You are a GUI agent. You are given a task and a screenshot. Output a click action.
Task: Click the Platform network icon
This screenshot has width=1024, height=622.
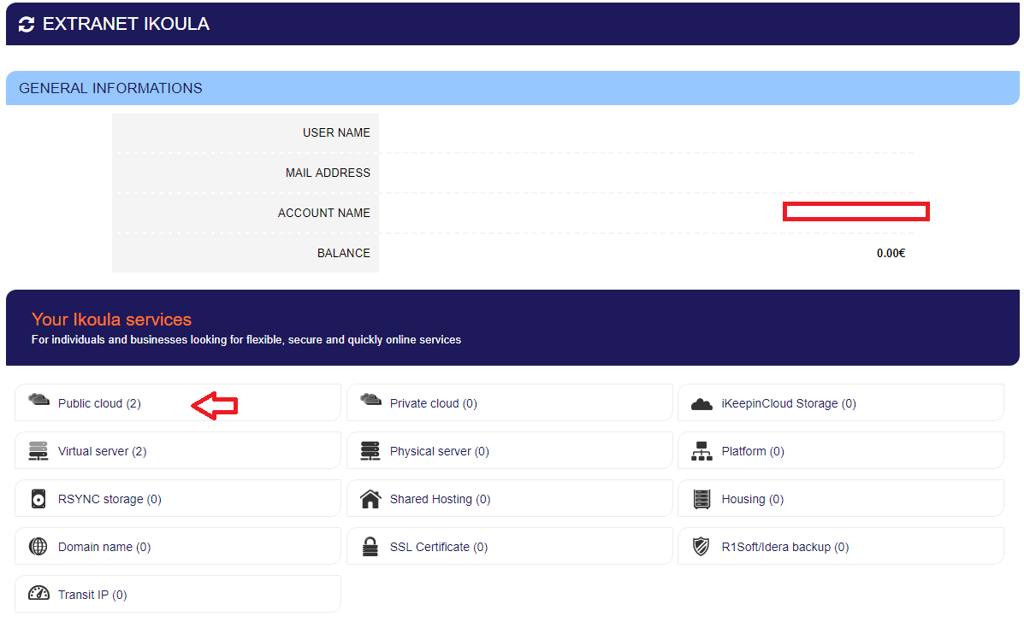[701, 451]
